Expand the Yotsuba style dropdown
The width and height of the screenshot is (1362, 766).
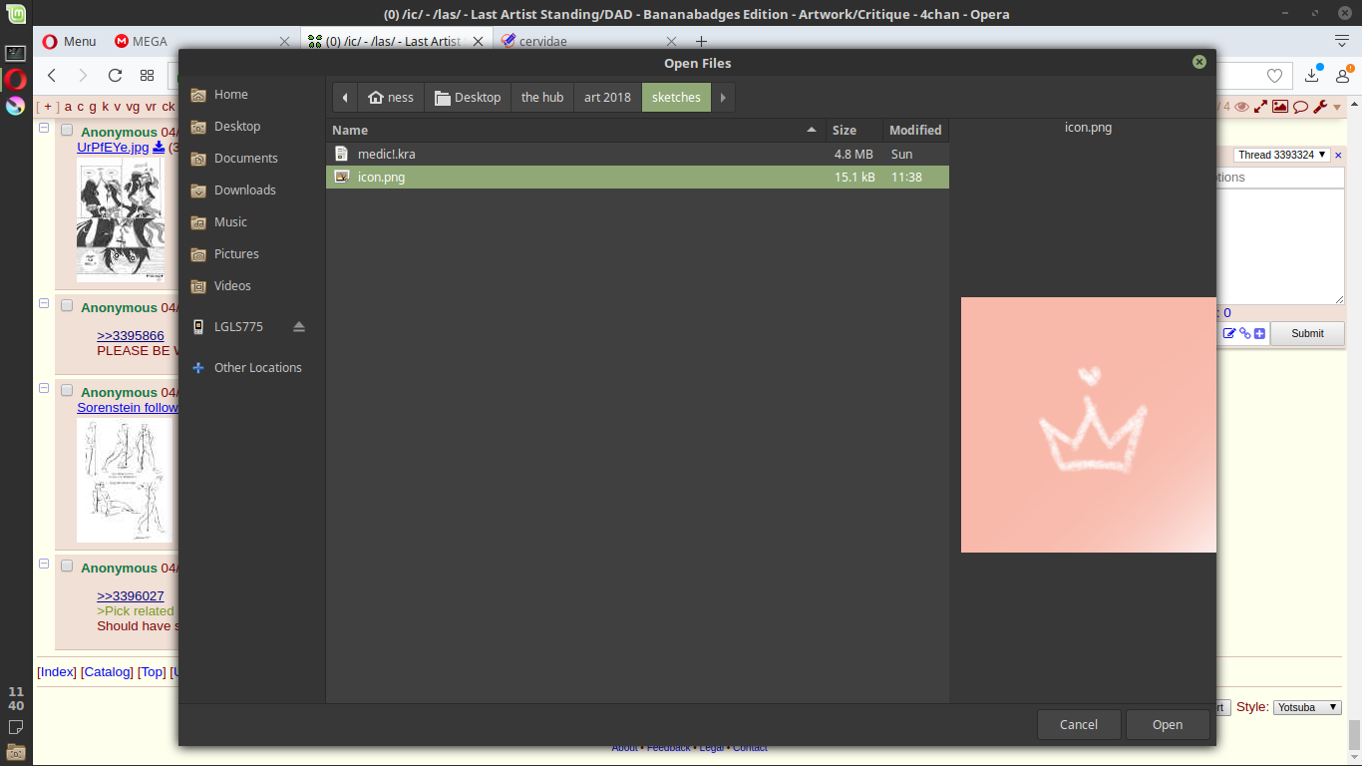pos(1307,707)
